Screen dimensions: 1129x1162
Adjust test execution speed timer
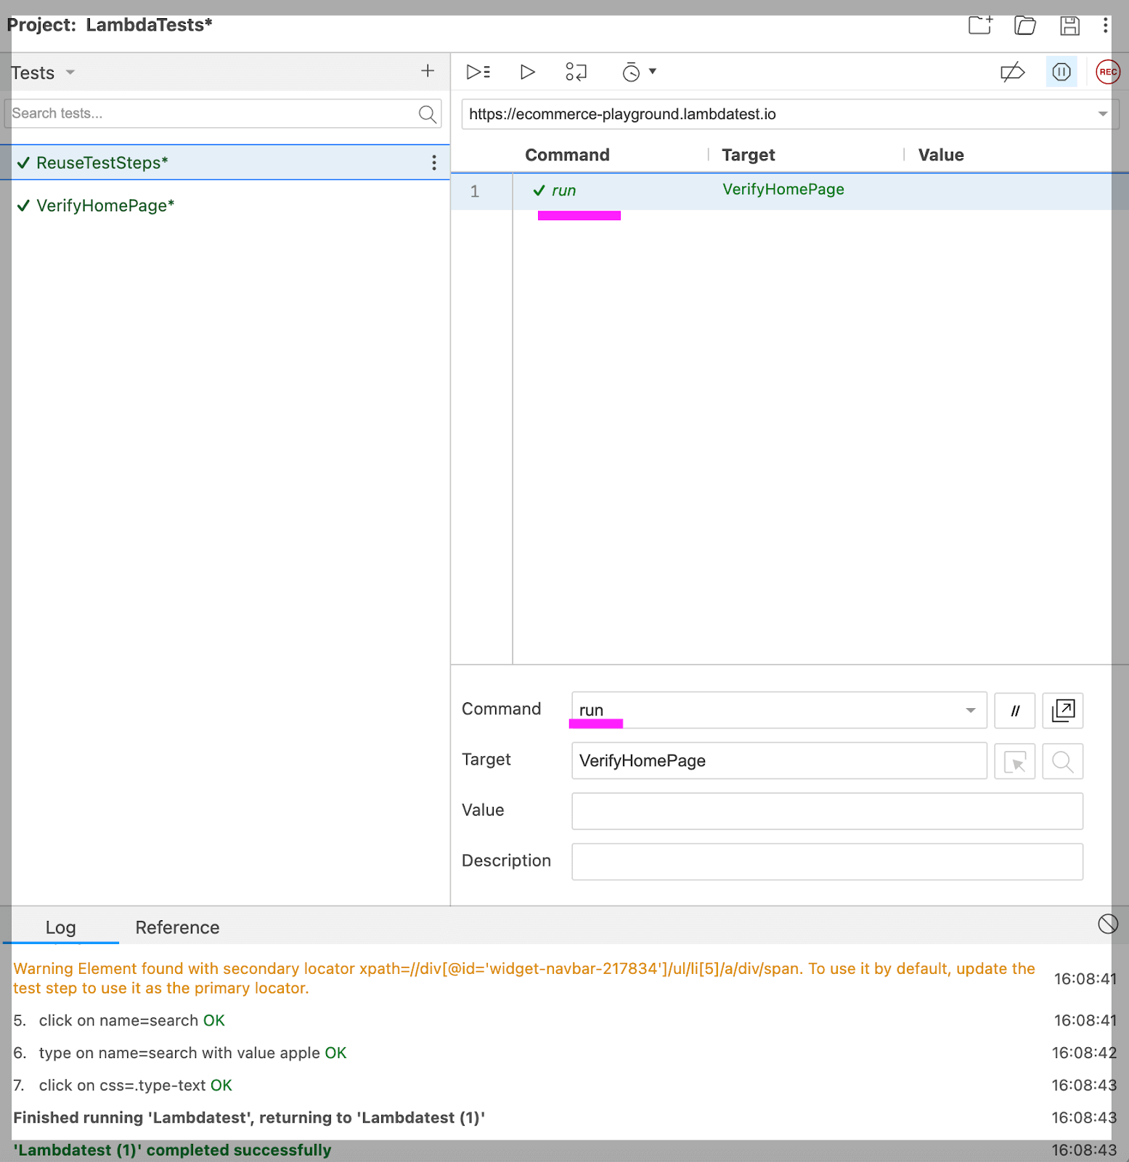[x=631, y=72]
